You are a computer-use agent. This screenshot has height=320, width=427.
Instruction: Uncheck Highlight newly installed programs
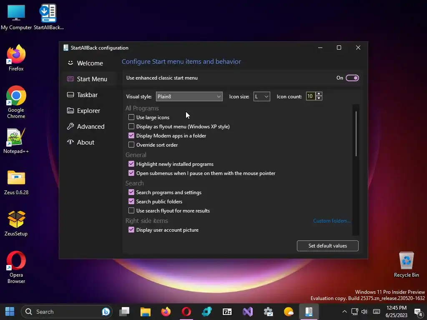131,164
